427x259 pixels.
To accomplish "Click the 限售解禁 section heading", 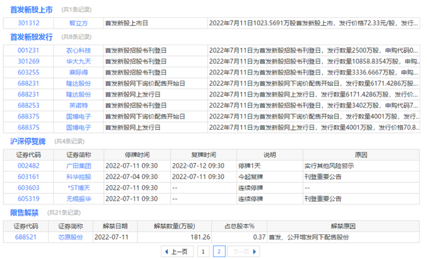I will point(24,213).
